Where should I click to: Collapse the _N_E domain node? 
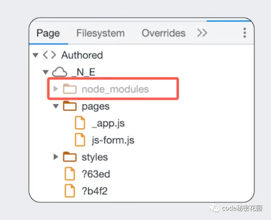(46, 72)
